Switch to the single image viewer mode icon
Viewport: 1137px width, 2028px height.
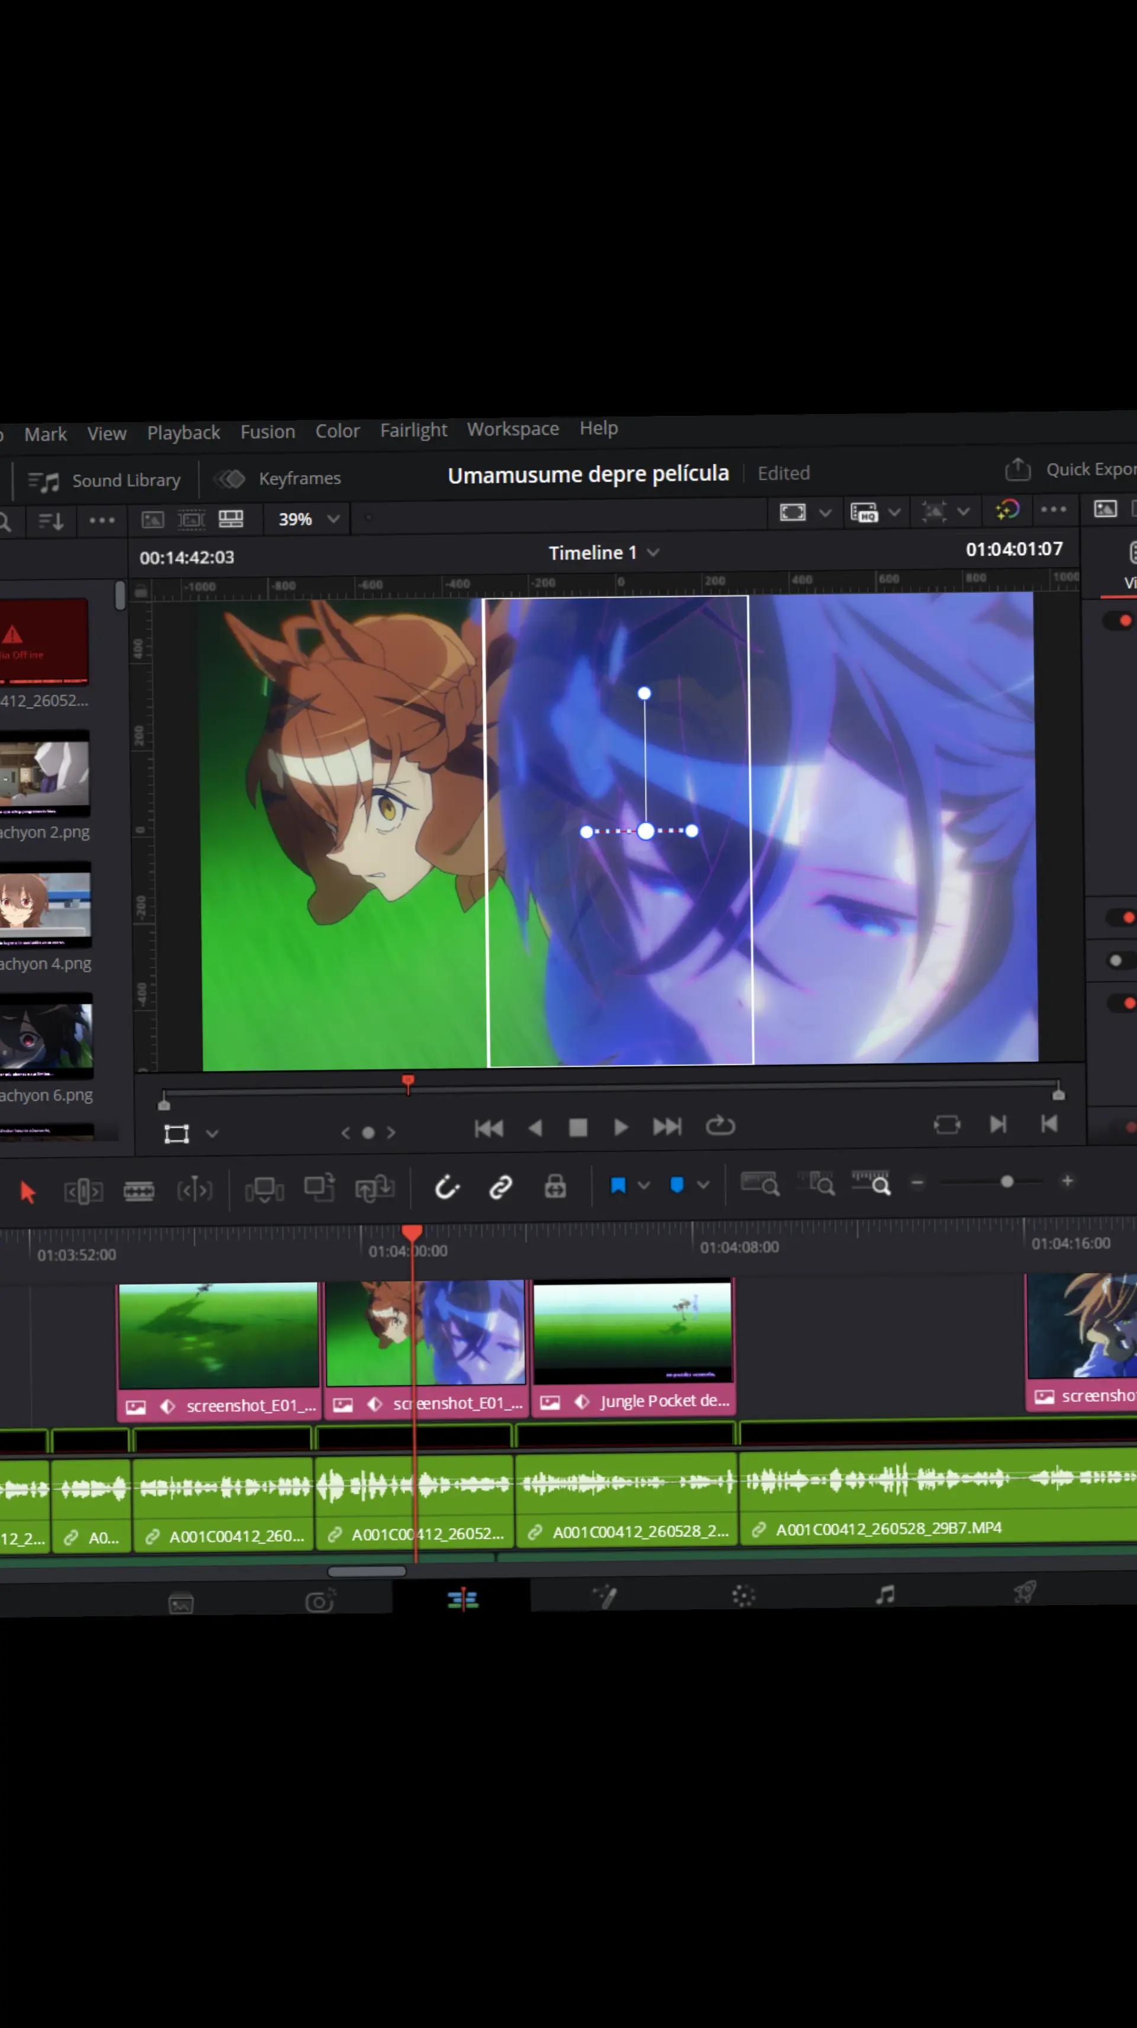153,519
